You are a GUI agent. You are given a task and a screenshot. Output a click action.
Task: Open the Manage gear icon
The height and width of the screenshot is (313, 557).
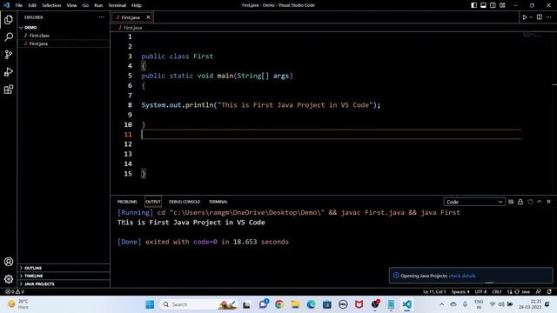click(x=9, y=279)
